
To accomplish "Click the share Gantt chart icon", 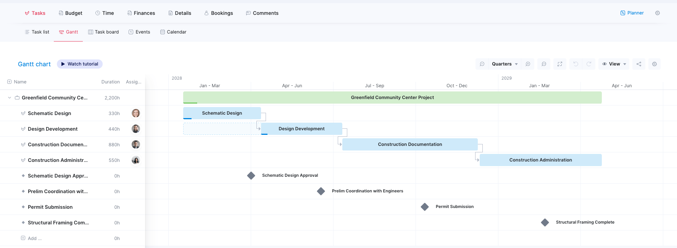I will click(639, 64).
